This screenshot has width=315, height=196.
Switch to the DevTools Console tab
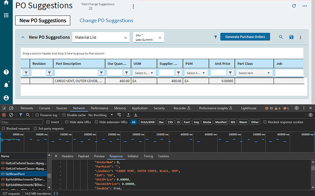click(44, 108)
